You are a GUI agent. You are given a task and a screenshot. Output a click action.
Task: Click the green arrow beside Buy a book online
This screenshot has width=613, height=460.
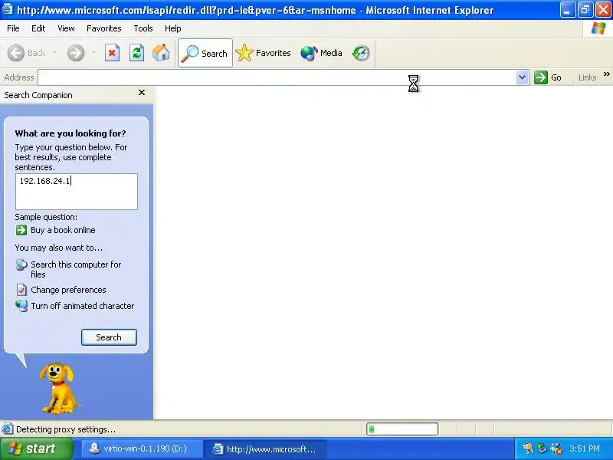[21, 230]
